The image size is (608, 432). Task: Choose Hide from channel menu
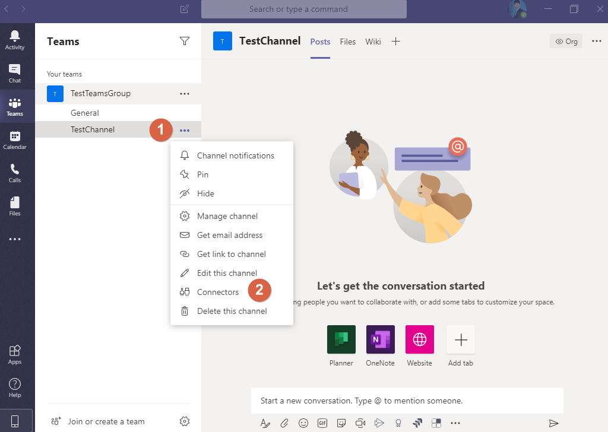[232, 193]
